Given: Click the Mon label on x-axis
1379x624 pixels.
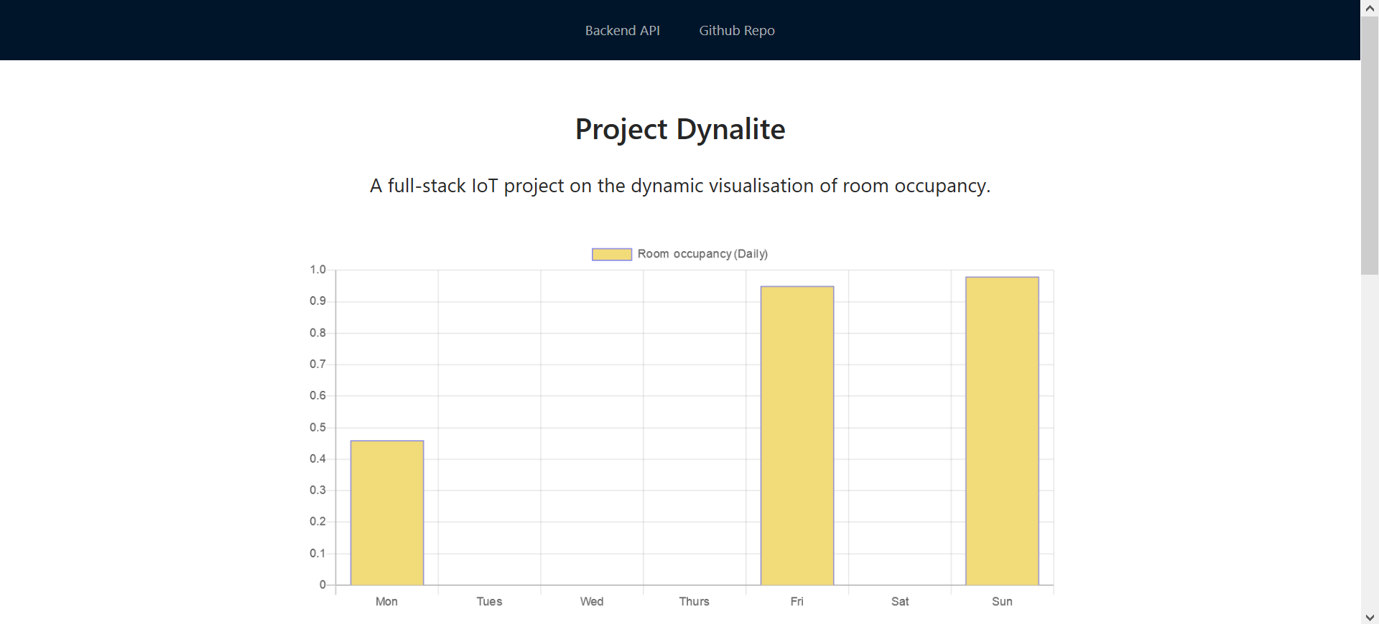Looking at the screenshot, I should coord(386,601).
